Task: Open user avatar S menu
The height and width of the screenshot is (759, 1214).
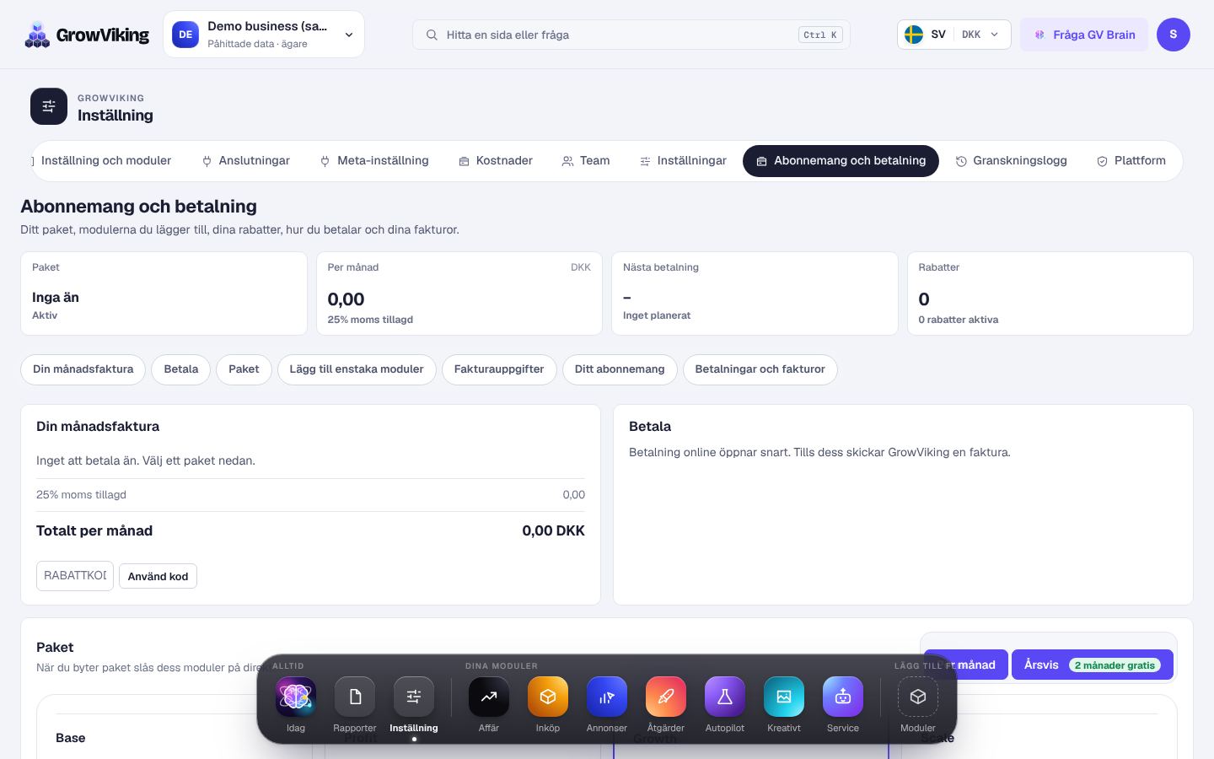Action: [x=1174, y=35]
